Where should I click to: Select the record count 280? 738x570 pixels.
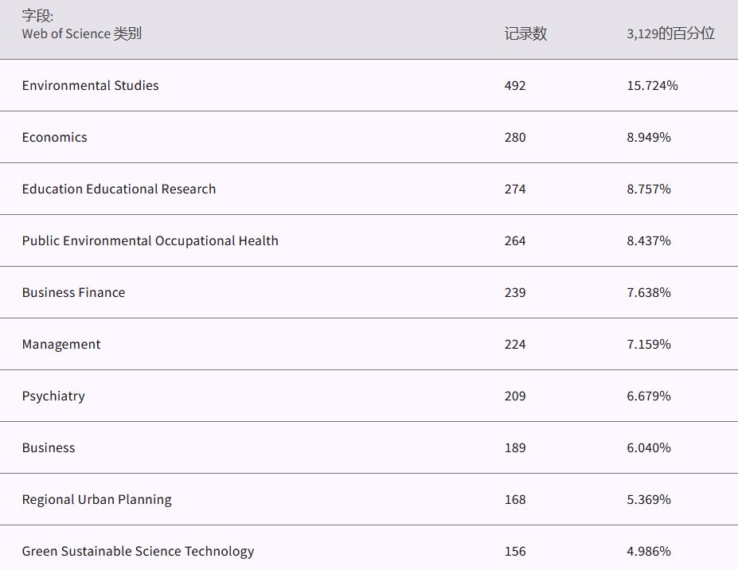pos(515,138)
